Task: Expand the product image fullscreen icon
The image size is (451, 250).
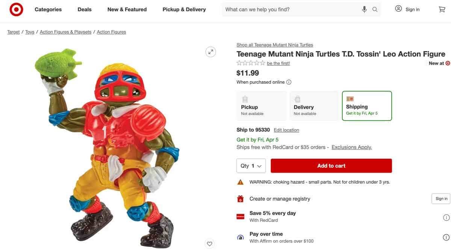Action: 210,52
